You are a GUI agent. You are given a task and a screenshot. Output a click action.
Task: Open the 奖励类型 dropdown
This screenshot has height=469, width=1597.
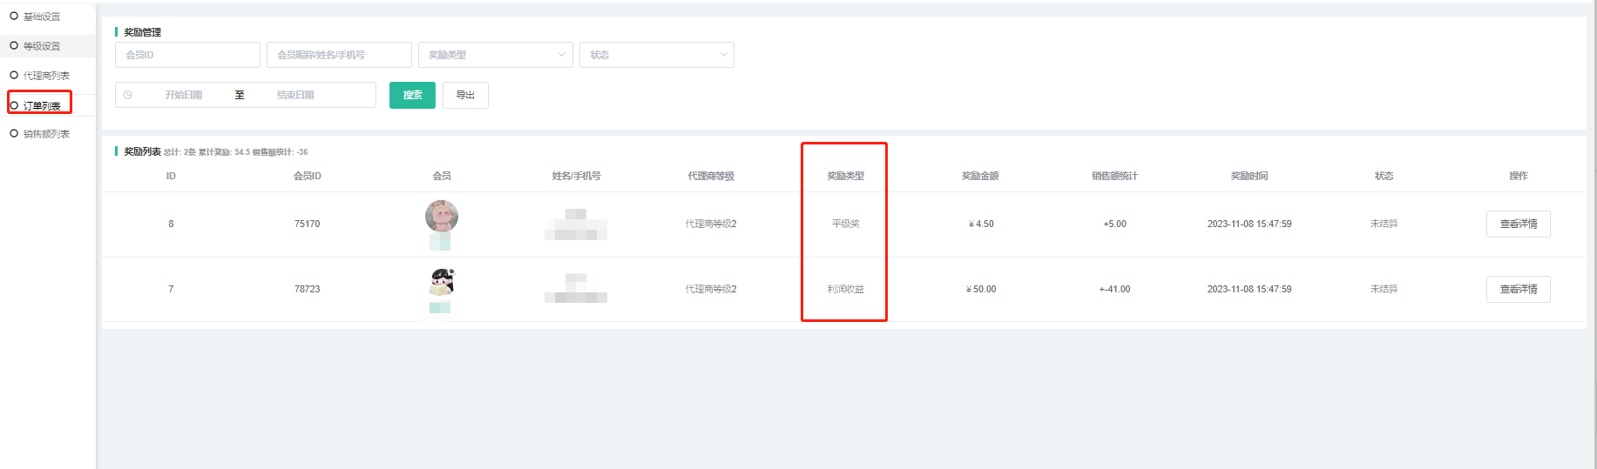pyautogui.click(x=495, y=55)
